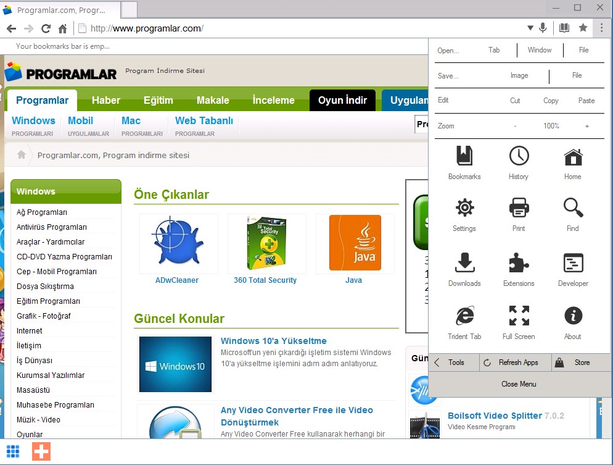
Task: Click Refresh Apps button
Action: [x=516, y=362]
